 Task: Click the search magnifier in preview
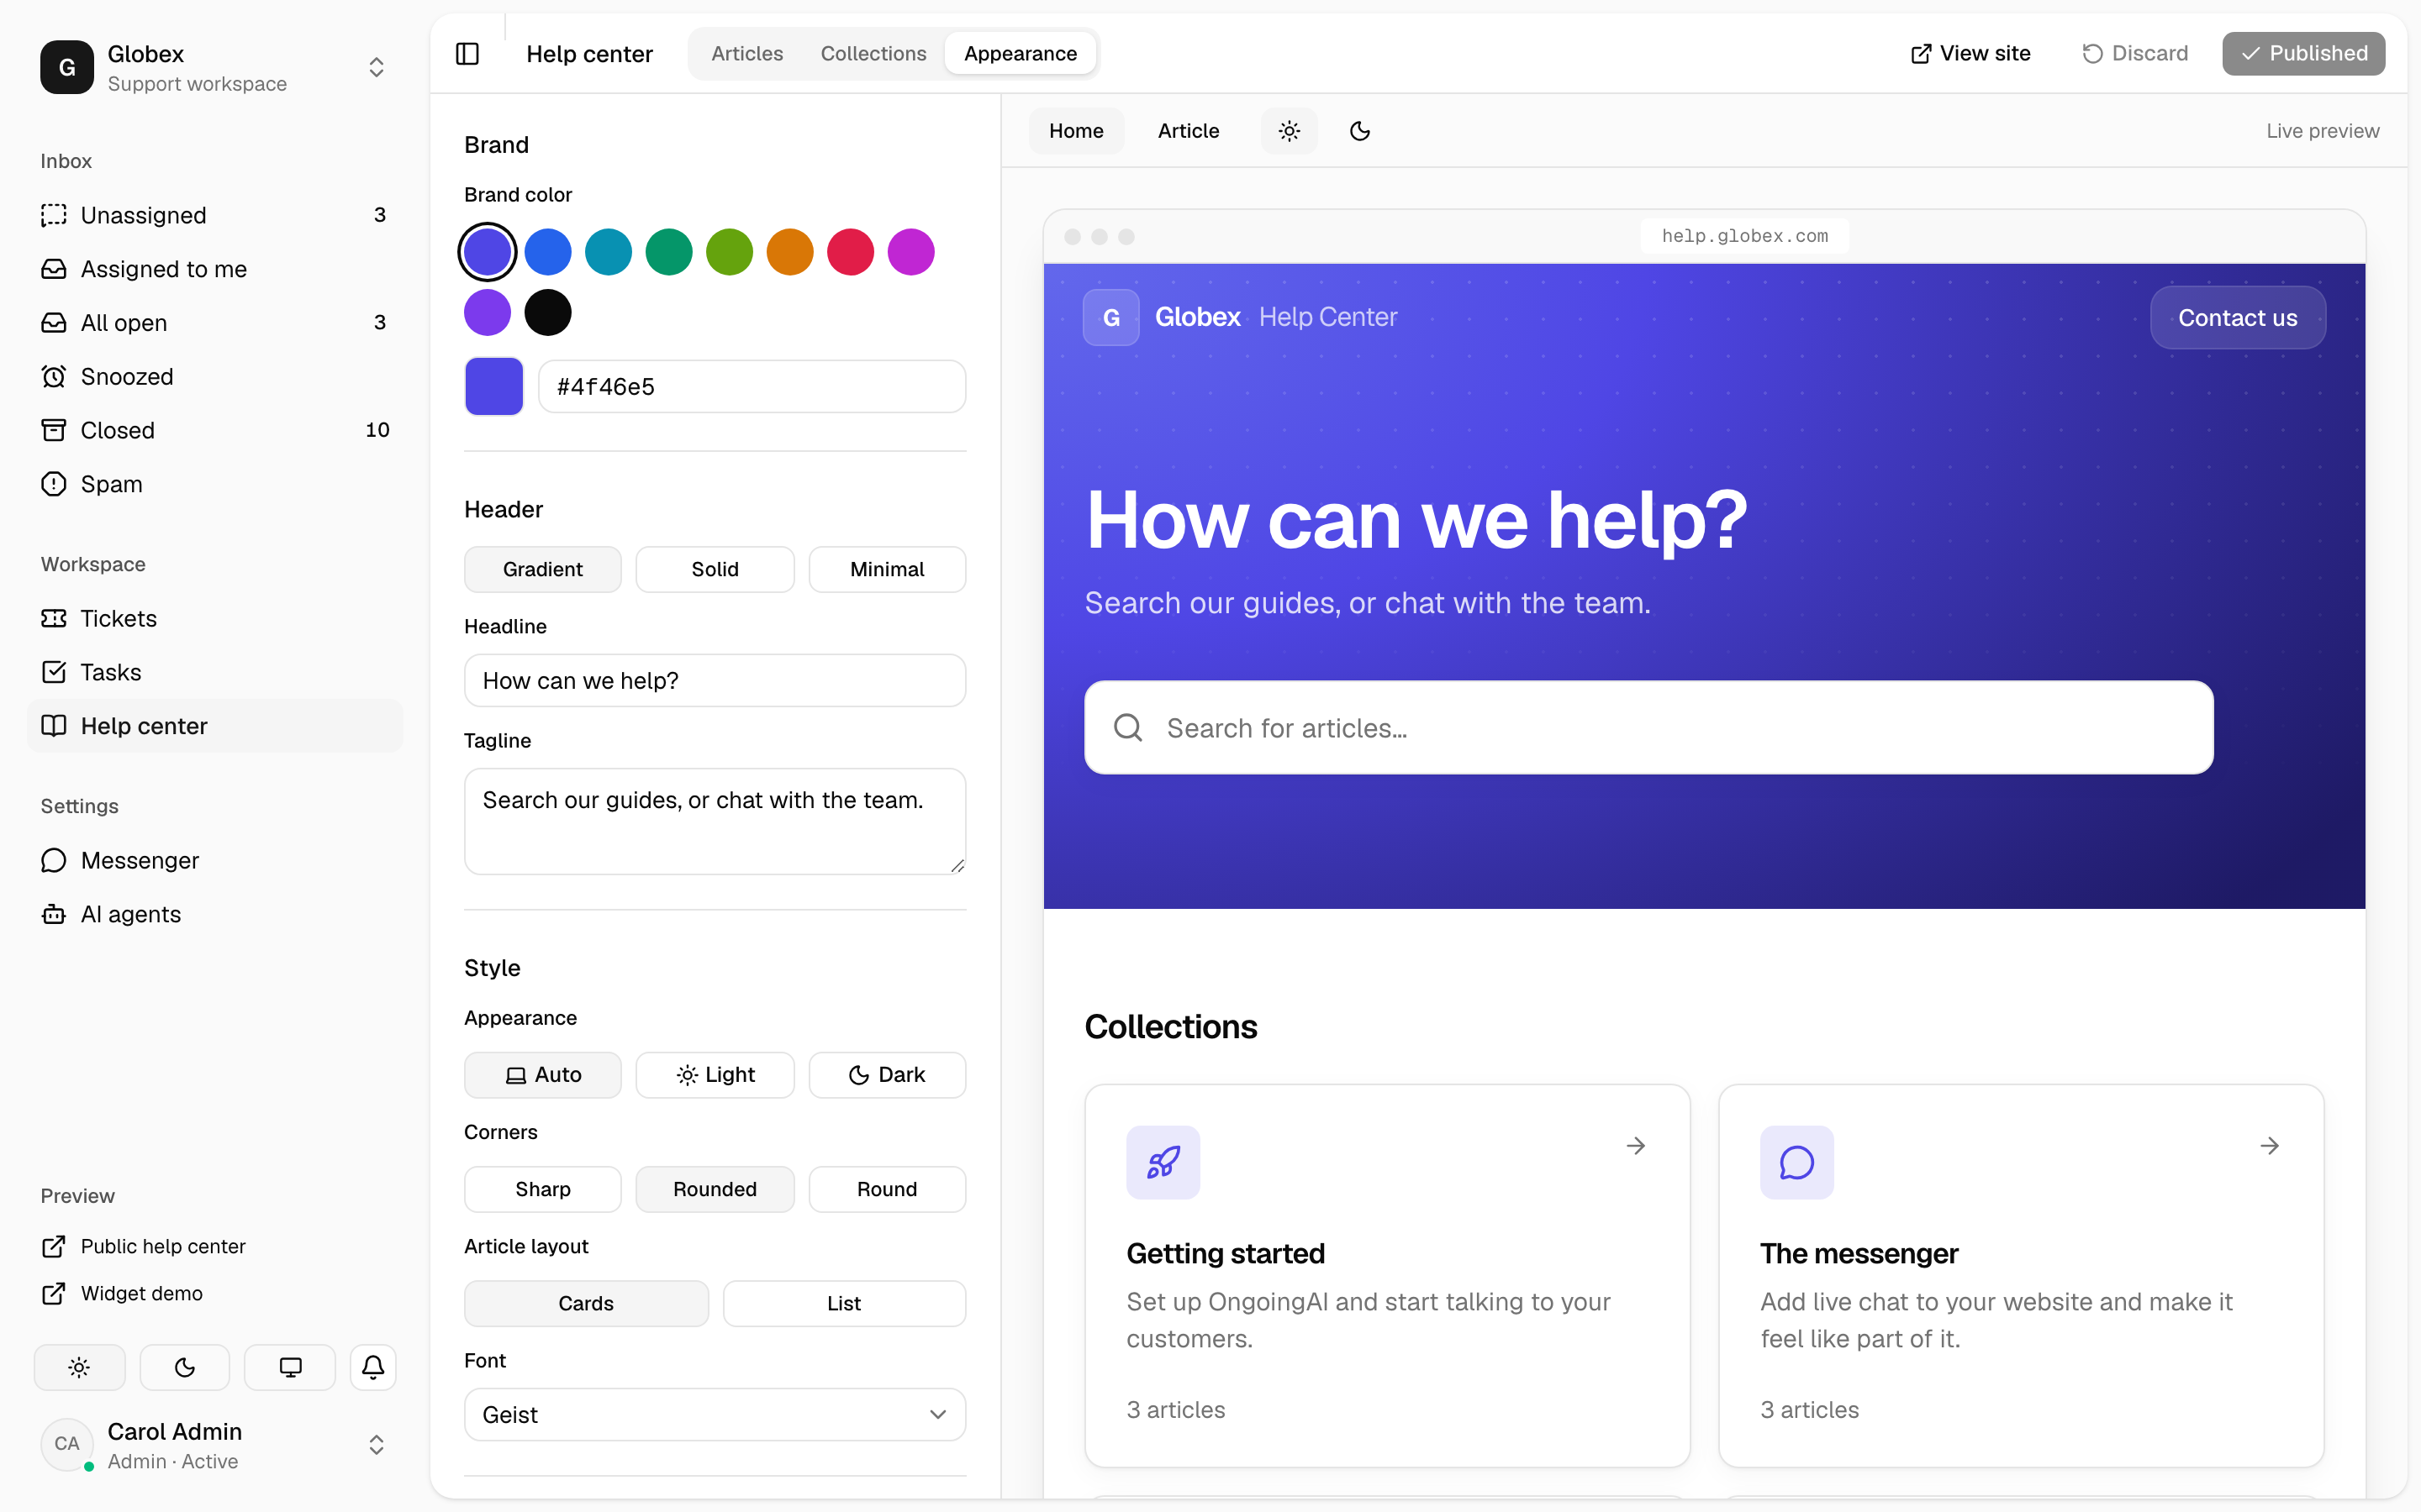pos(1128,728)
